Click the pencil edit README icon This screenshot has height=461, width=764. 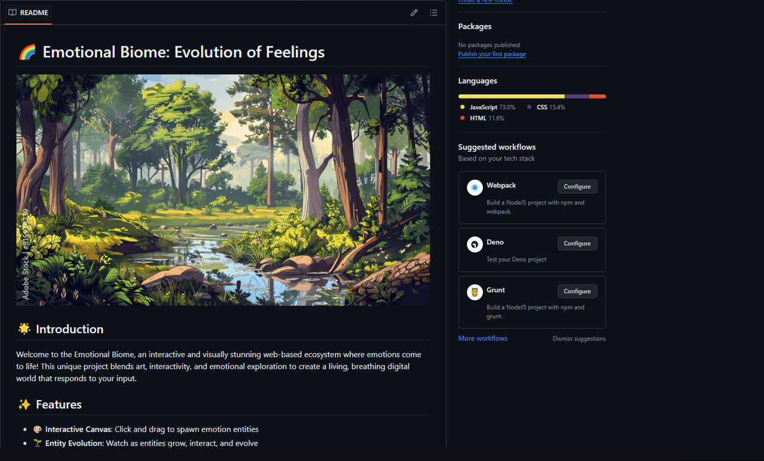point(414,13)
